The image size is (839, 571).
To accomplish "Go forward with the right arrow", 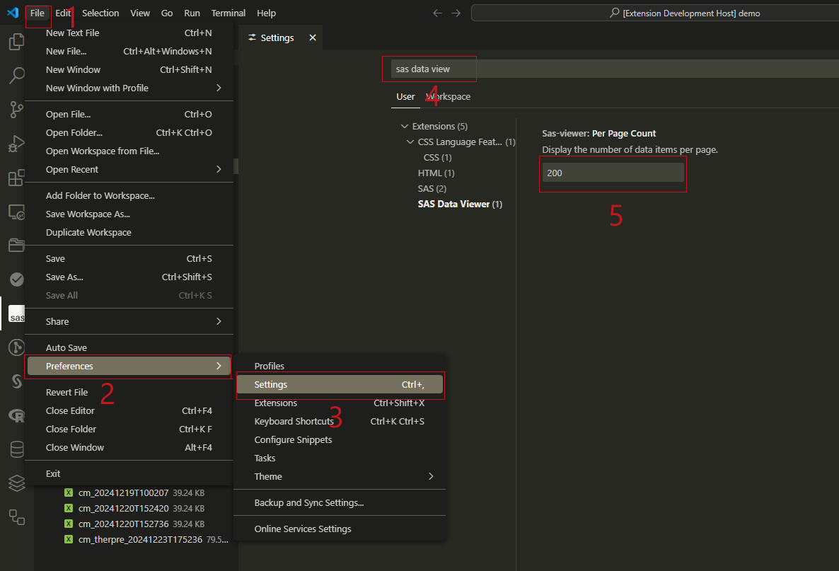I will pos(456,13).
